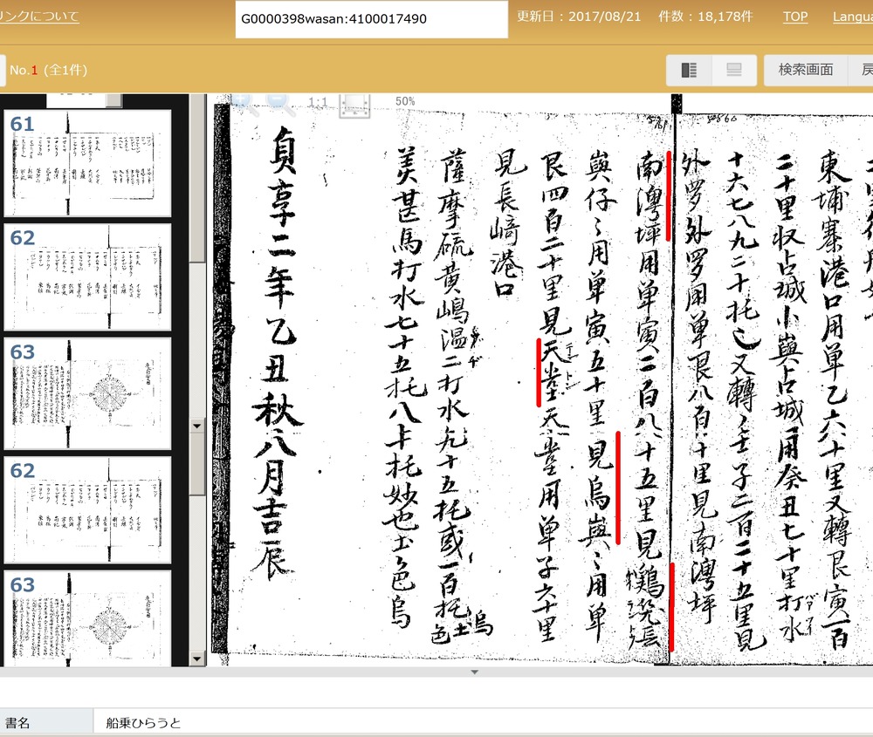Click the title text 船乗ひらうと
Image resolution: width=873 pixels, height=737 pixels.
(x=143, y=722)
